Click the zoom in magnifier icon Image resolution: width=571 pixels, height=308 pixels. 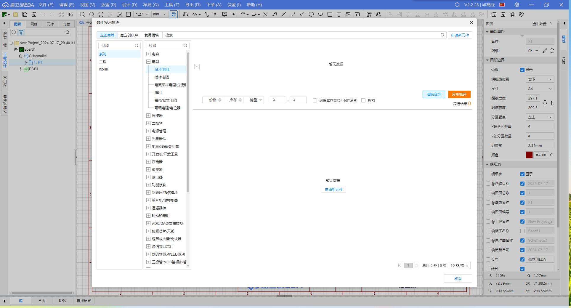point(82,14)
